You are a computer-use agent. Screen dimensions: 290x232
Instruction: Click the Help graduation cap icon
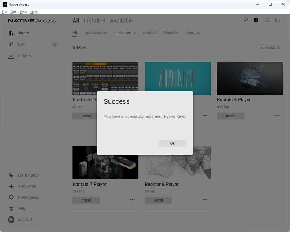pos(11,208)
